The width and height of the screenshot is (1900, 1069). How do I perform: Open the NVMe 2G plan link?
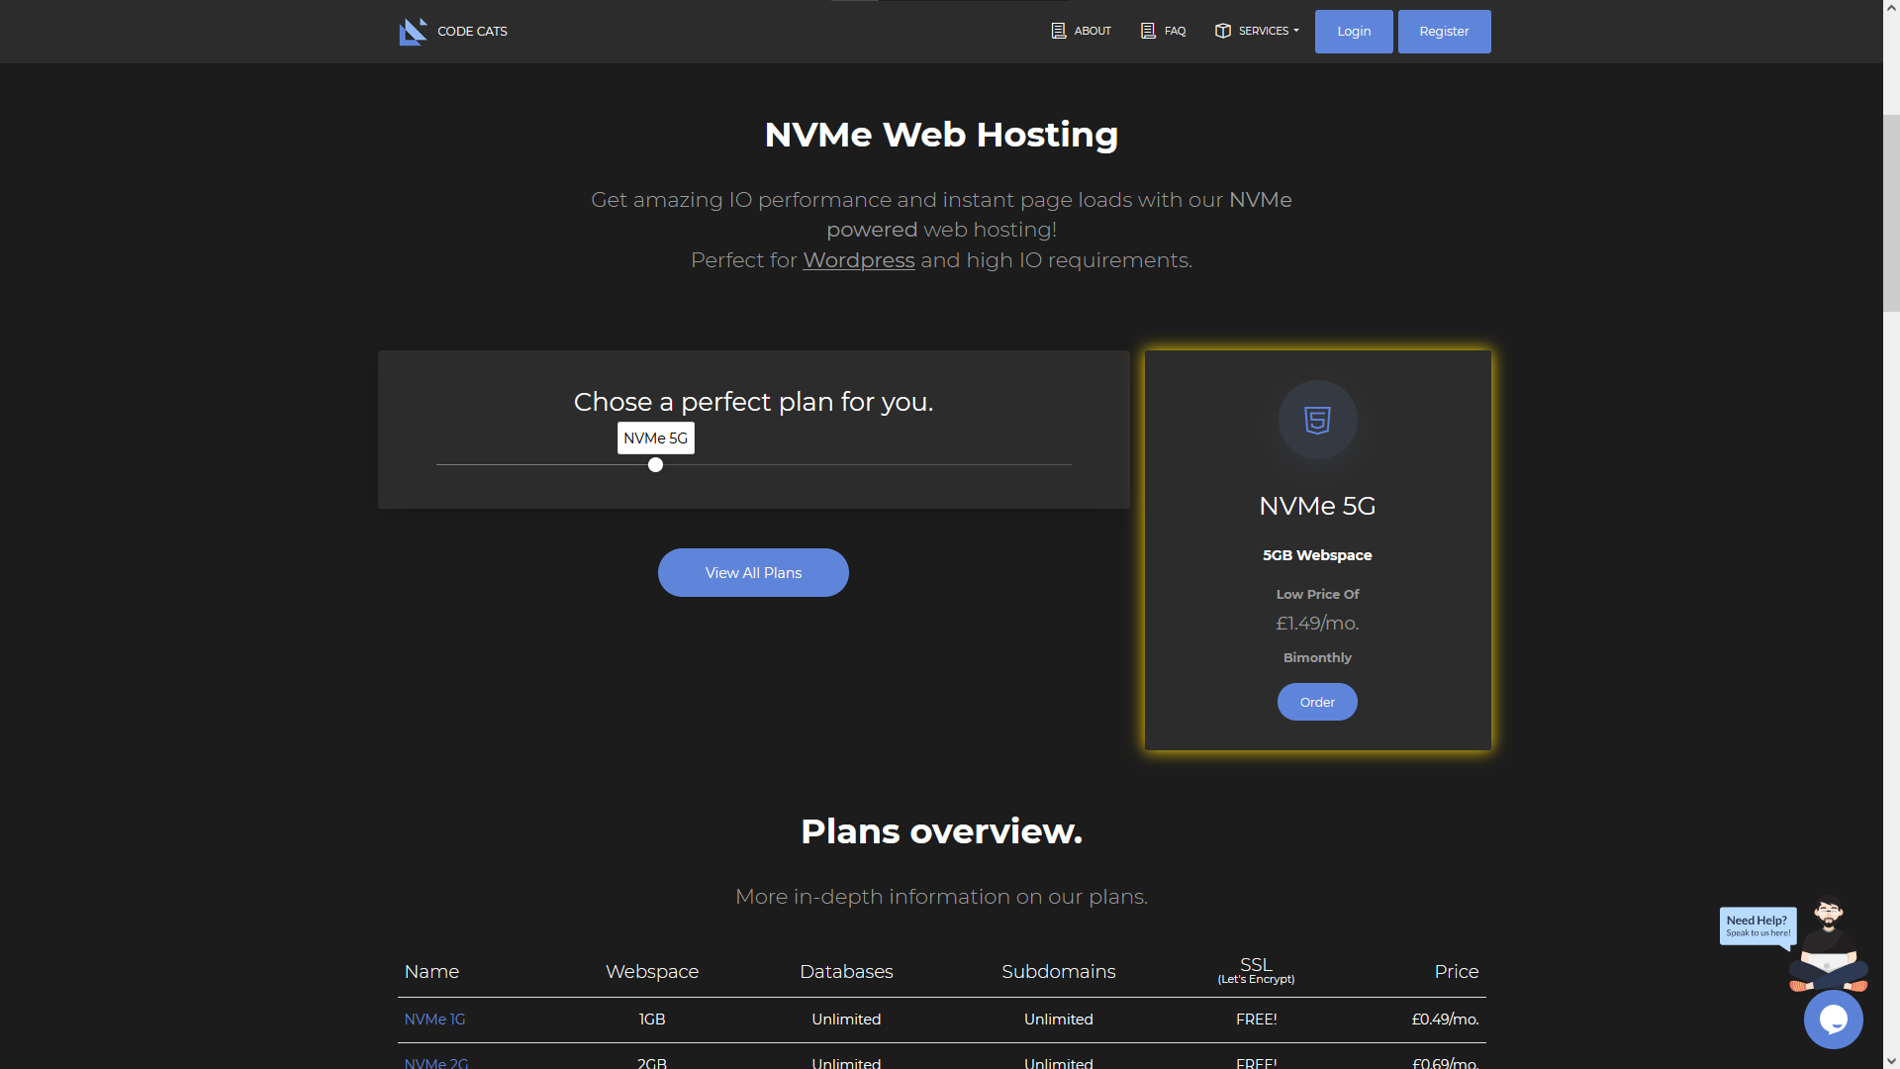436,1062
